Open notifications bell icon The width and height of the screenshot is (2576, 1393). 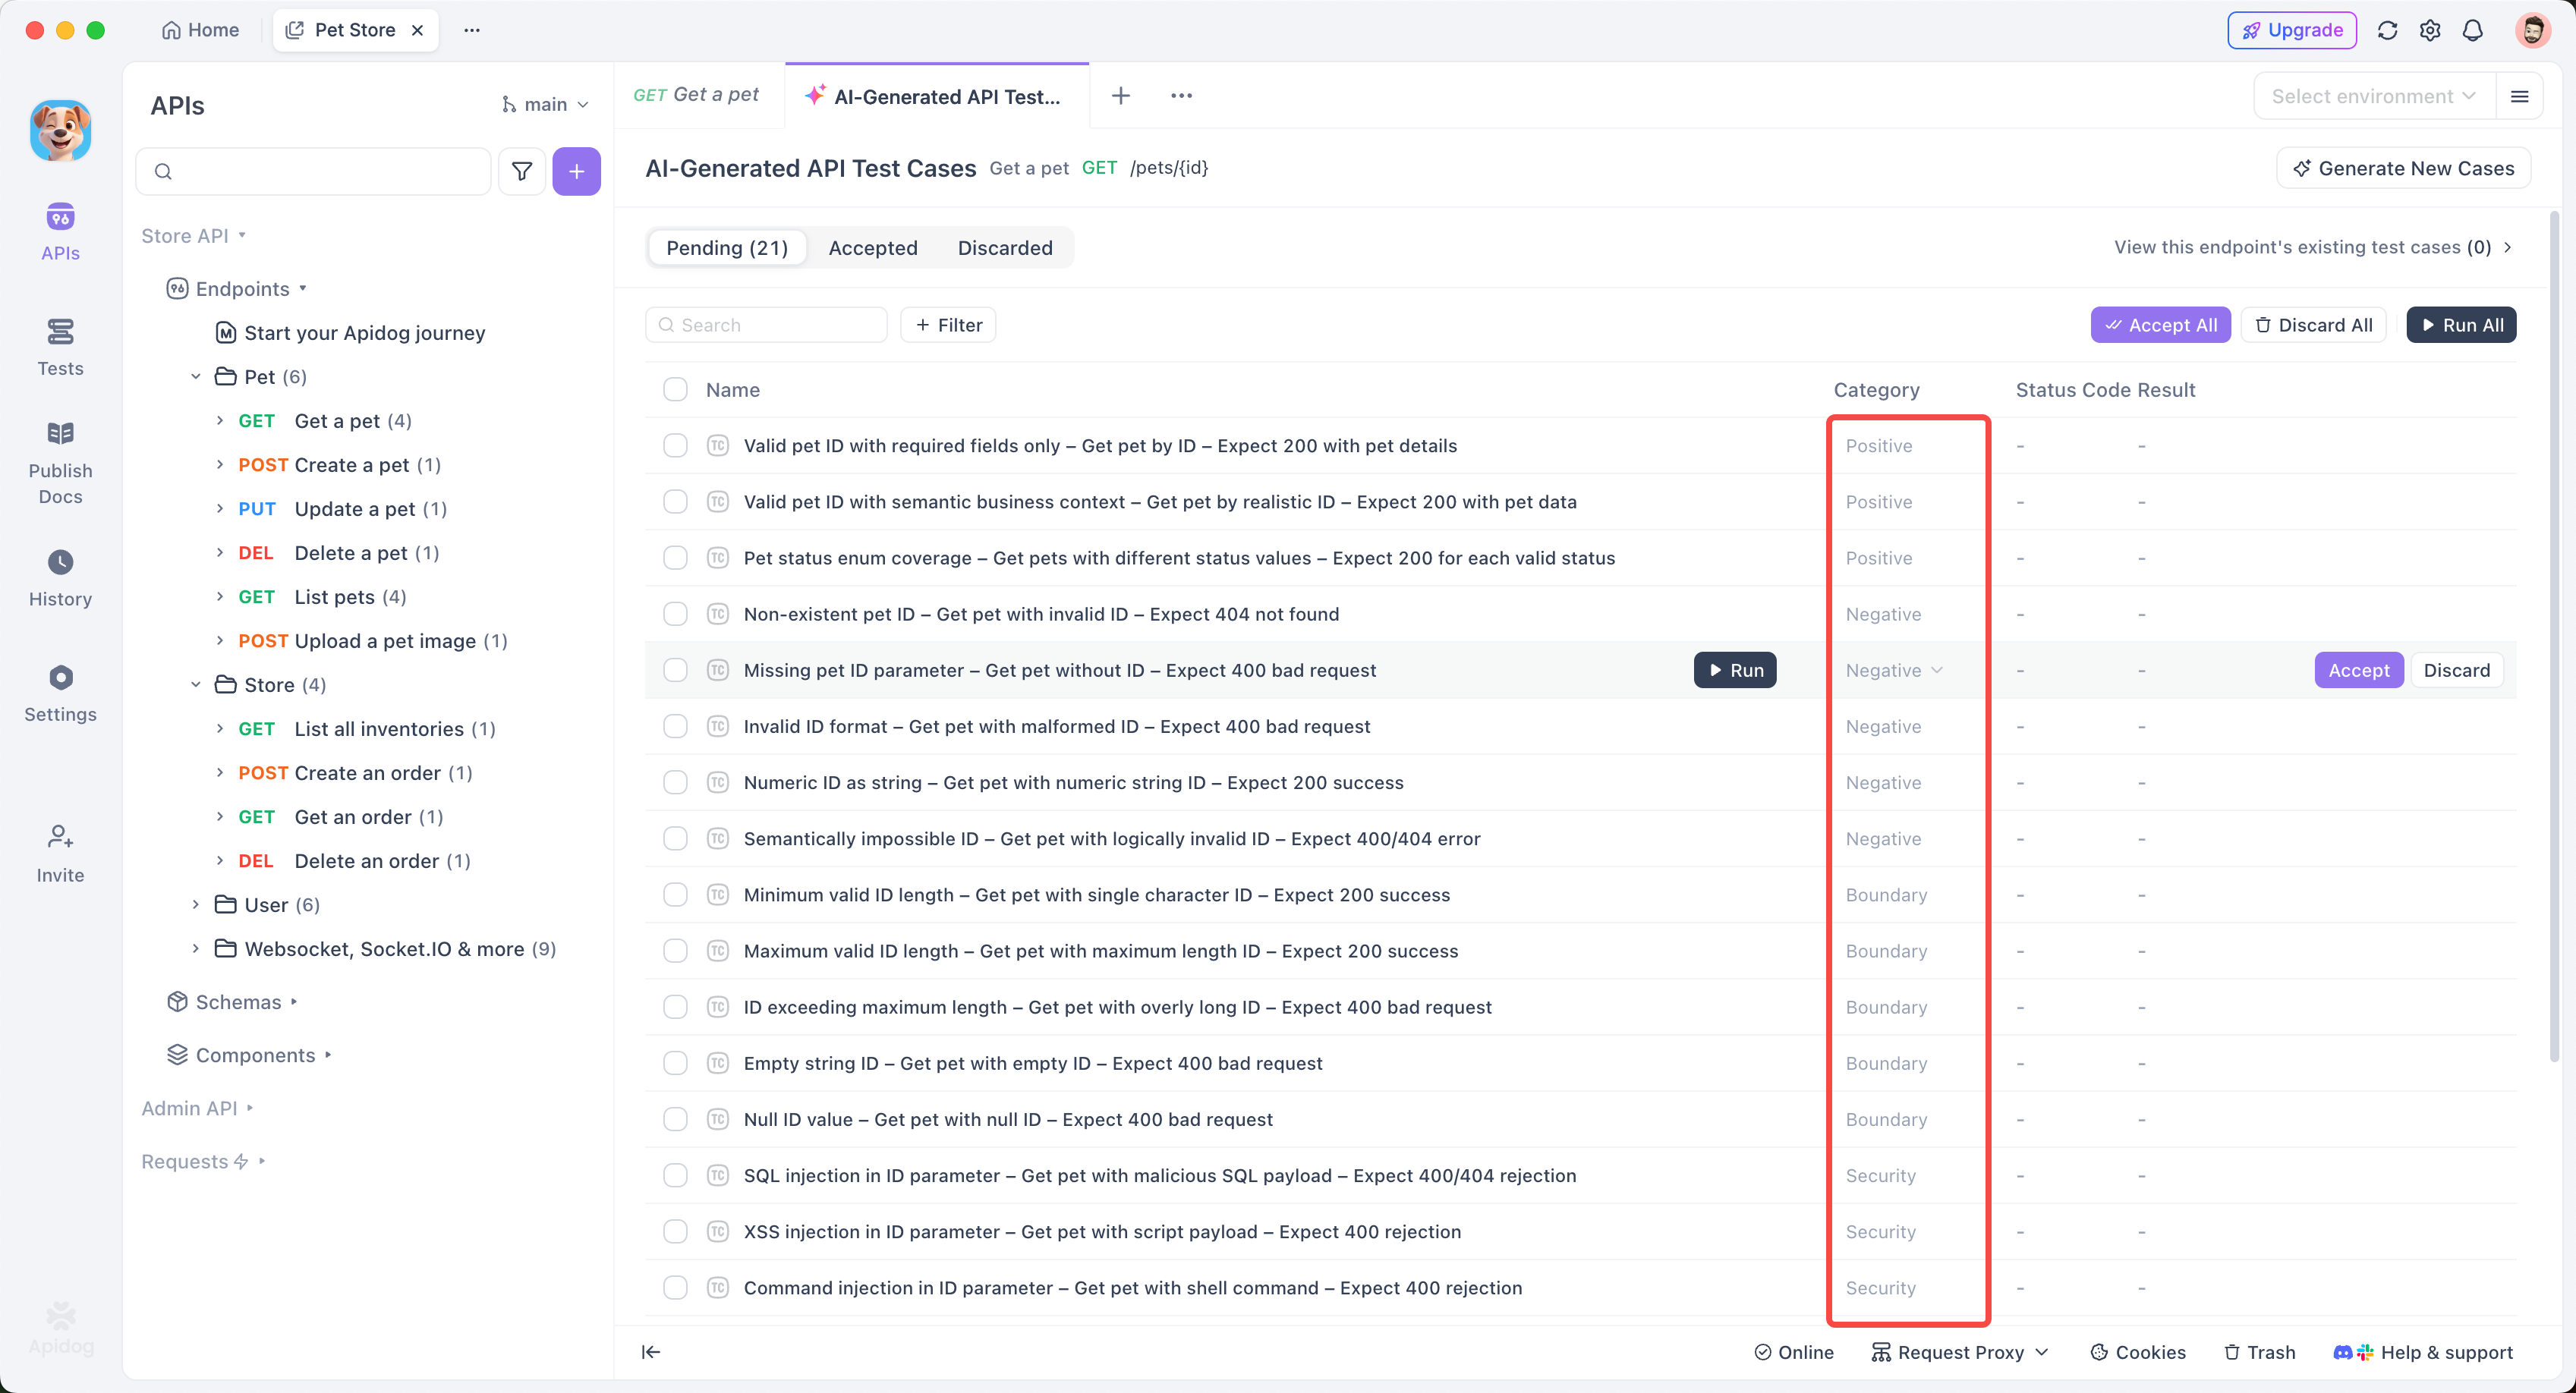tap(2472, 30)
